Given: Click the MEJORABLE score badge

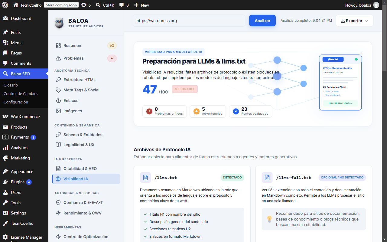Looking at the screenshot, I should pyautogui.click(x=185, y=89).
